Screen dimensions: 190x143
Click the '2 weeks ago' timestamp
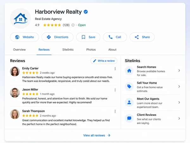point(47,73)
